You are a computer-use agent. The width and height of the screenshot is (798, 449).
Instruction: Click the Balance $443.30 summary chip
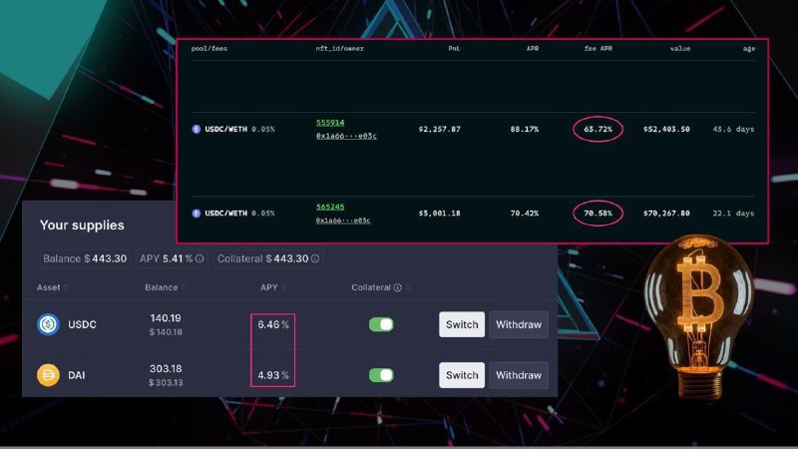(x=85, y=258)
